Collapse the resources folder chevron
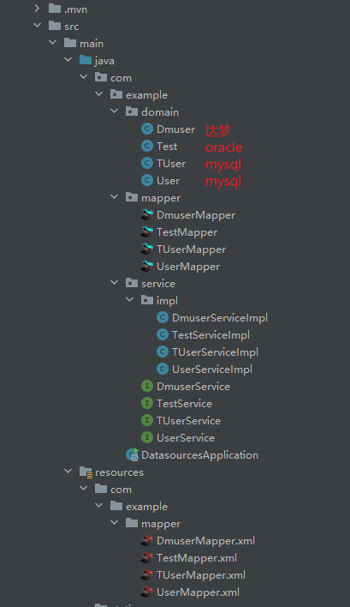Screen dimensions: 350x607 pyautogui.click(x=68, y=472)
